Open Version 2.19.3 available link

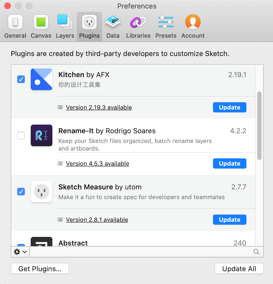click(99, 107)
